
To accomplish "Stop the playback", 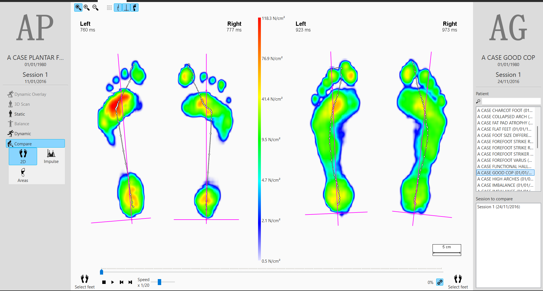I will (104, 282).
